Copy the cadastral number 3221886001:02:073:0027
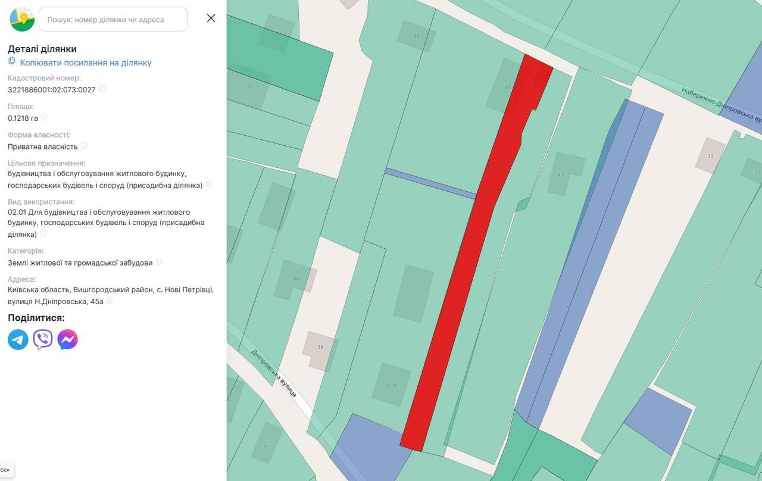The image size is (762, 481). pyautogui.click(x=102, y=89)
